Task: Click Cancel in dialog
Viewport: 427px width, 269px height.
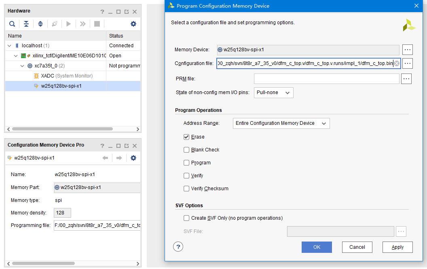Action: (x=357, y=247)
